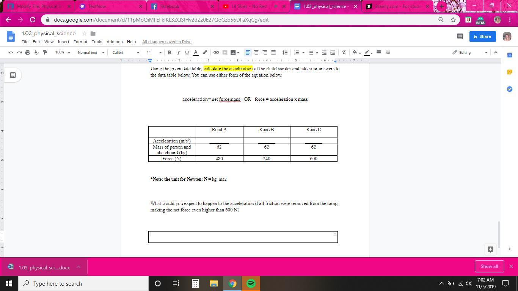The width and height of the screenshot is (518, 291).
Task: Hide the menus with the up chevron
Action: [x=496, y=52]
